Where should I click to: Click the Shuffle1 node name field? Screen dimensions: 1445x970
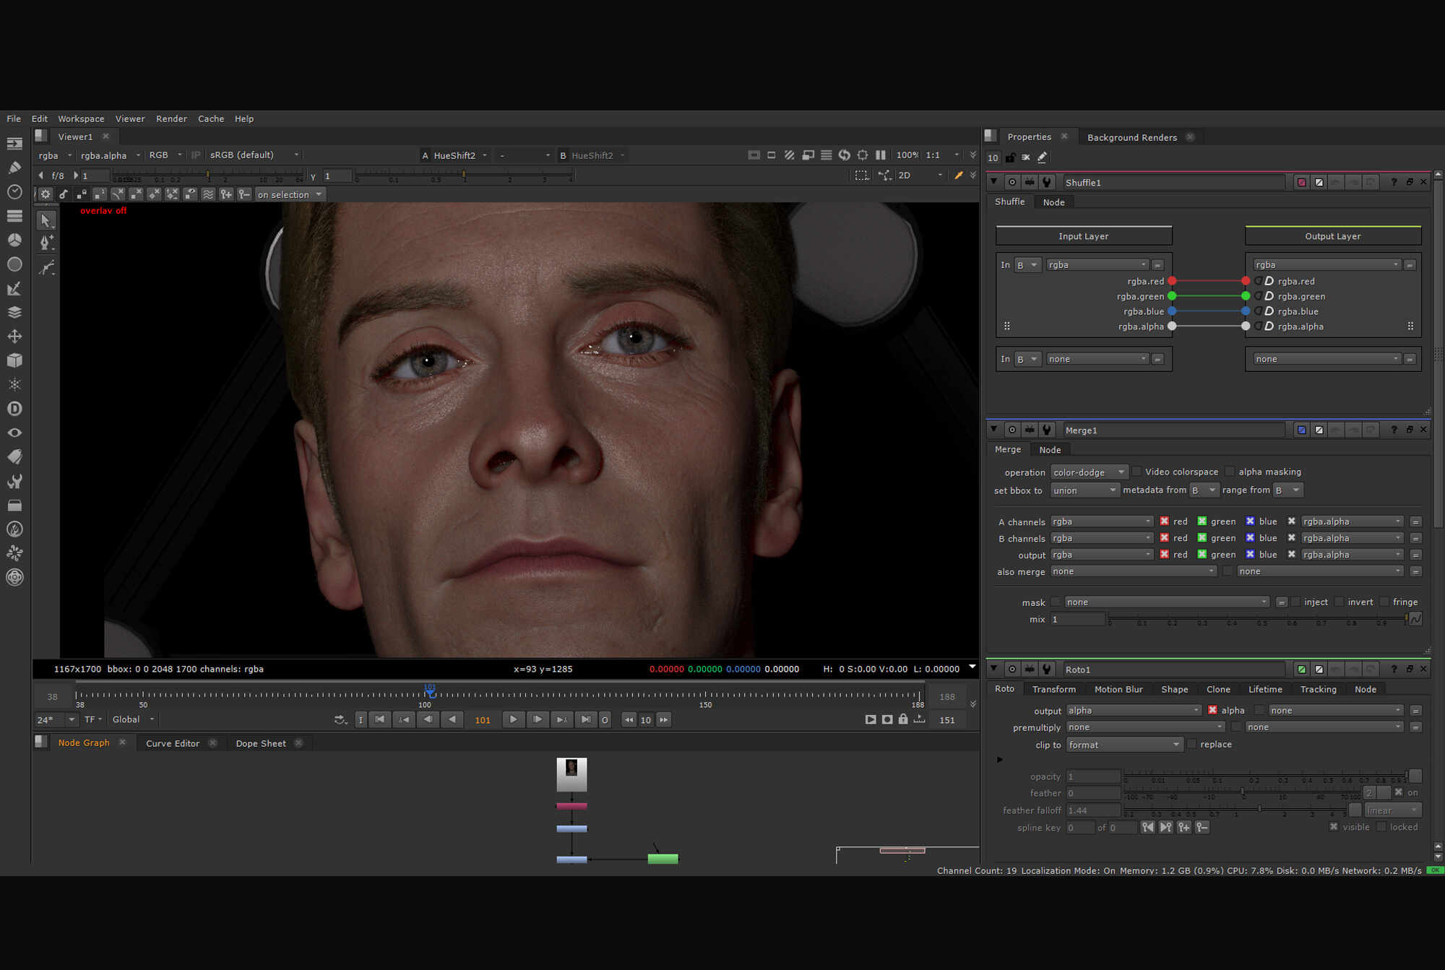pyautogui.click(x=1174, y=183)
